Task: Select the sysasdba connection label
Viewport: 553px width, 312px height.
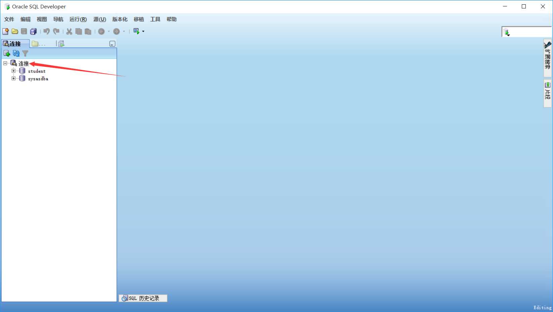Action: [38, 79]
